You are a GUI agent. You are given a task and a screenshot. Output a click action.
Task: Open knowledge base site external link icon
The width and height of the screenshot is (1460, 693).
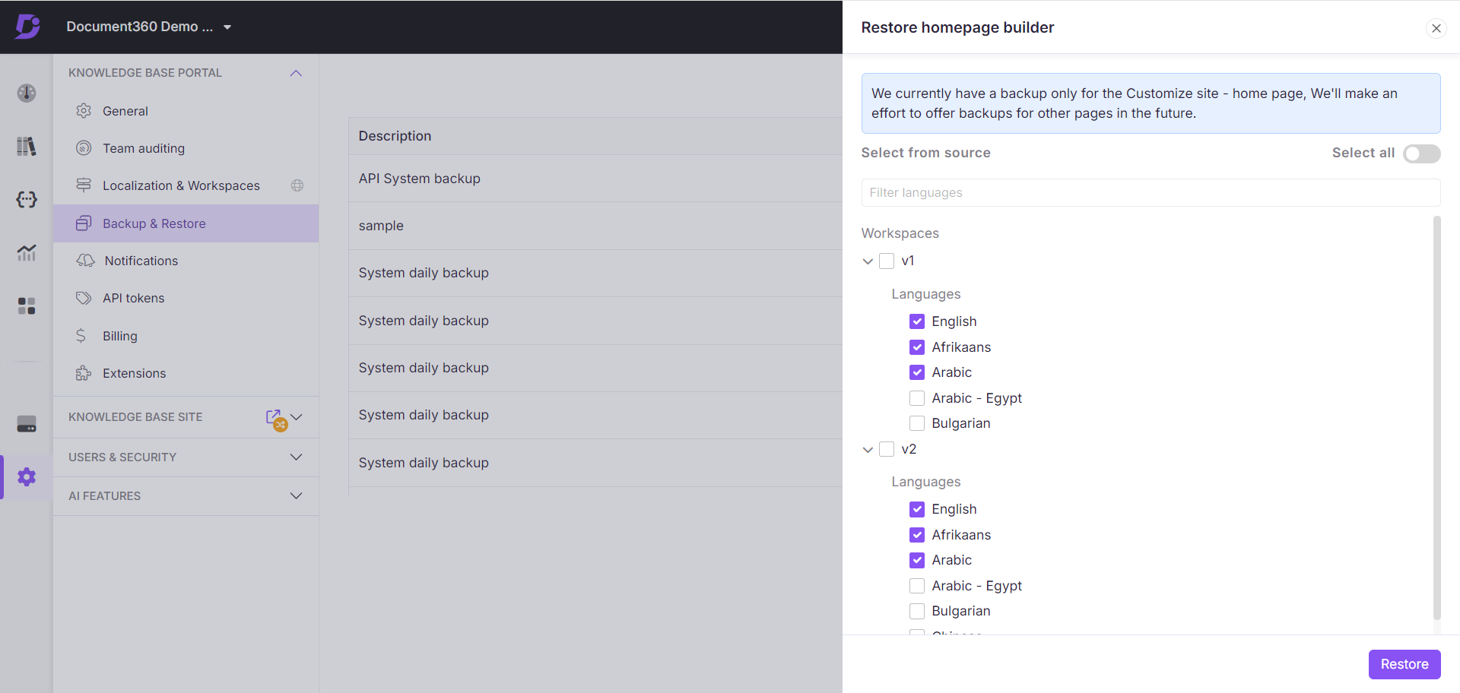[274, 417]
